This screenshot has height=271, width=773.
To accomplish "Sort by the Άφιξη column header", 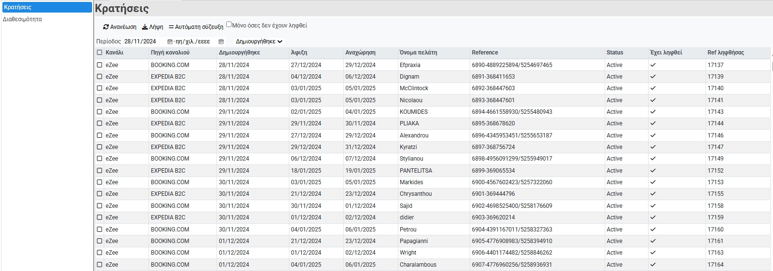I will pos(299,53).
